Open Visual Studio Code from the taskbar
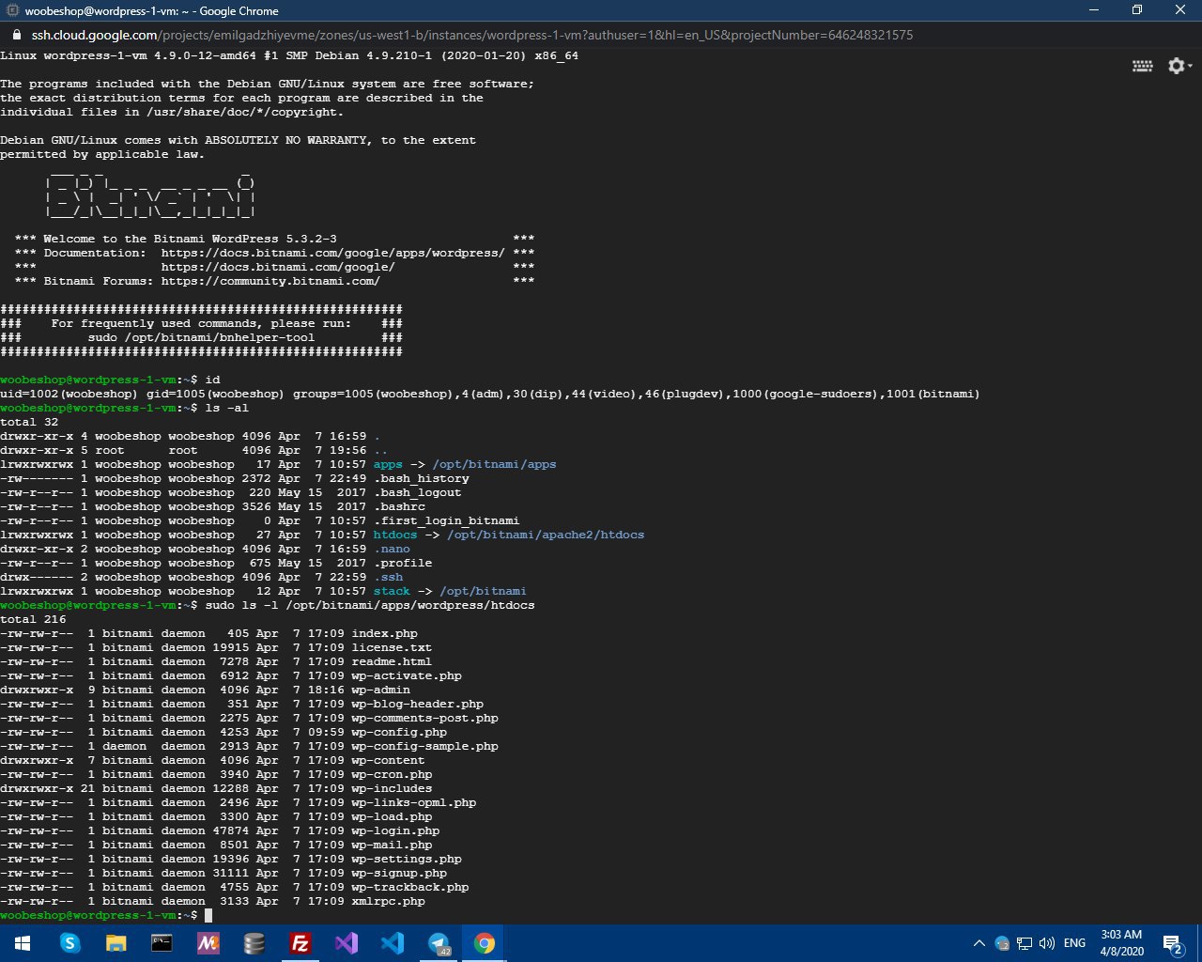The height and width of the screenshot is (962, 1202). (393, 943)
